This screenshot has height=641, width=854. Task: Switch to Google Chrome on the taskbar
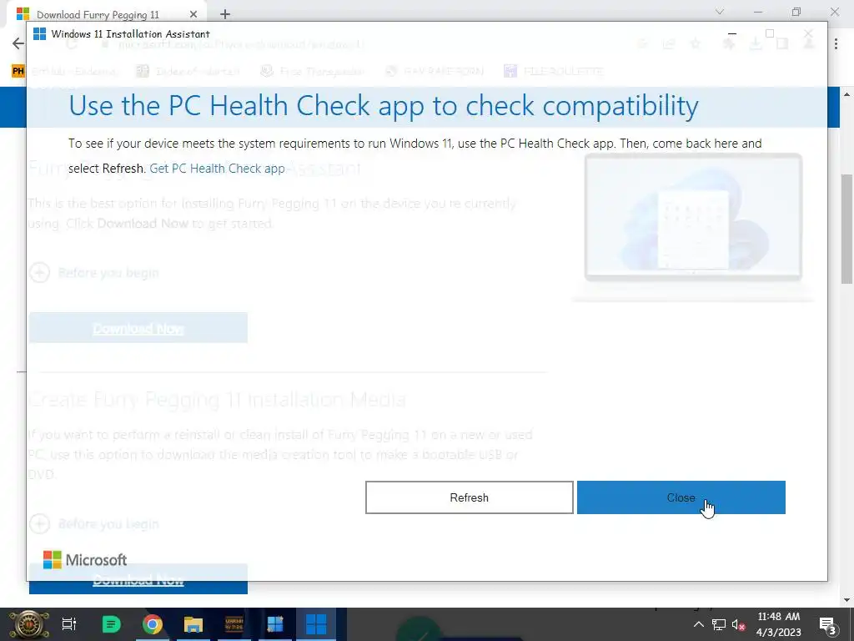coord(153,624)
